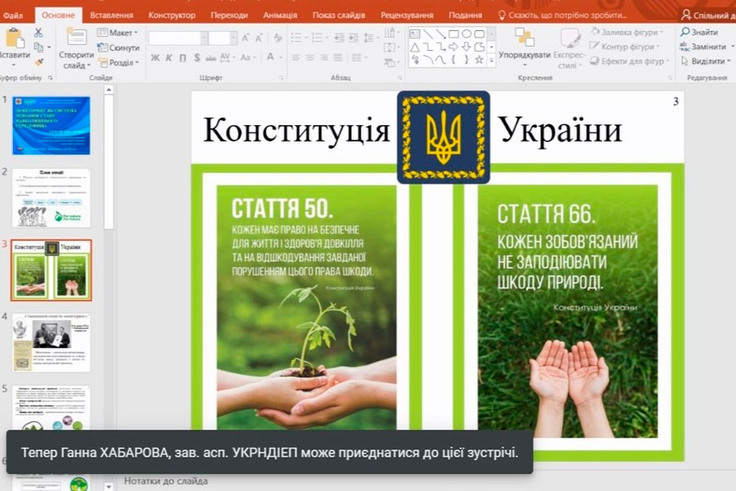Toggle bold formatting (Ж)
The height and width of the screenshot is (491, 736).
[x=155, y=58]
